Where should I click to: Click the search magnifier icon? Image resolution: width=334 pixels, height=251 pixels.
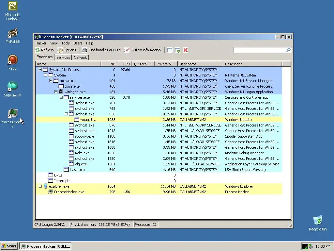point(288,50)
